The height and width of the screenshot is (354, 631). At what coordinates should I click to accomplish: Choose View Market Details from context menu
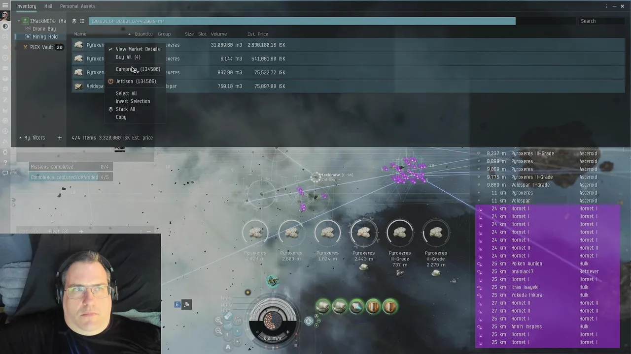pos(138,49)
